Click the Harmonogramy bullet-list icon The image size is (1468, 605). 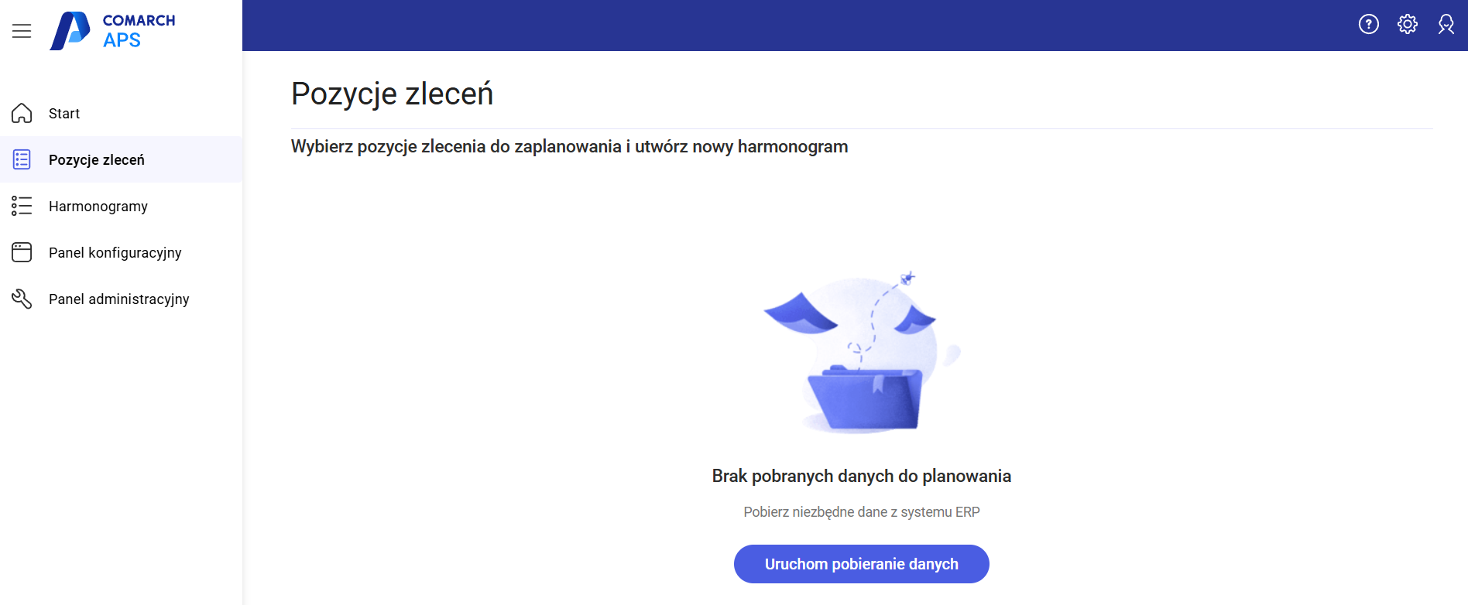click(22, 206)
